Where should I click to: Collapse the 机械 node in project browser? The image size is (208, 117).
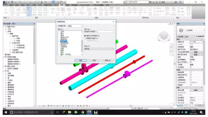[x=6, y=31]
